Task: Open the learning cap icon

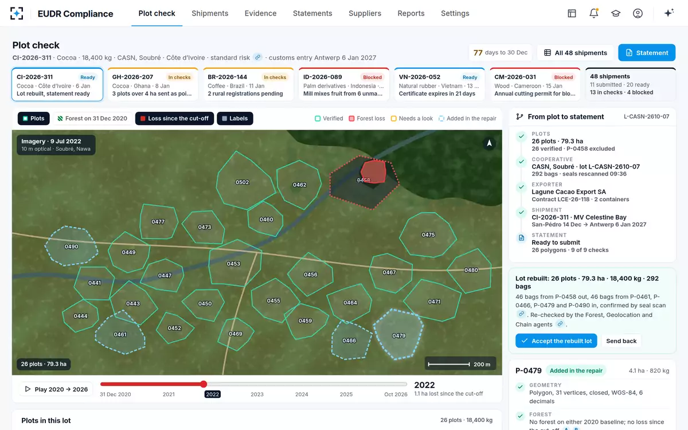Action: coord(616,13)
